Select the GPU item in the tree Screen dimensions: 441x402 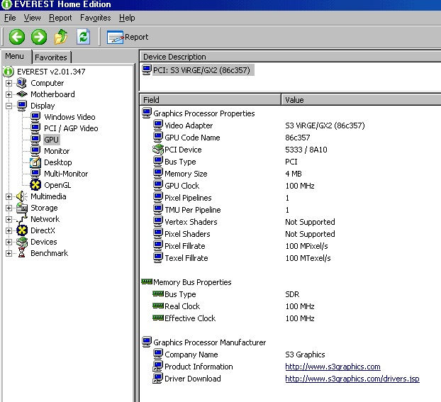pyautogui.click(x=51, y=140)
